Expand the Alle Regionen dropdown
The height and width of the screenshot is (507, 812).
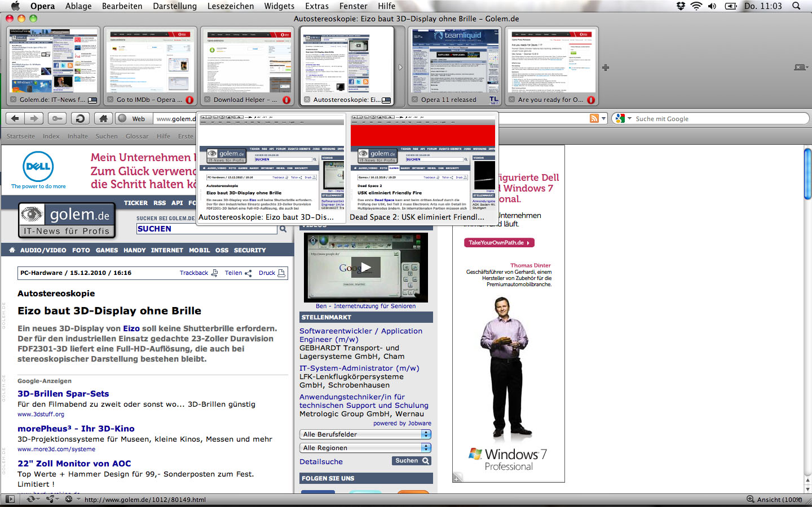tap(426, 448)
